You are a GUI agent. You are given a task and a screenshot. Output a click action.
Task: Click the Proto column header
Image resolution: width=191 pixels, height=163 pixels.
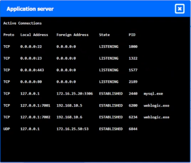[9, 35]
